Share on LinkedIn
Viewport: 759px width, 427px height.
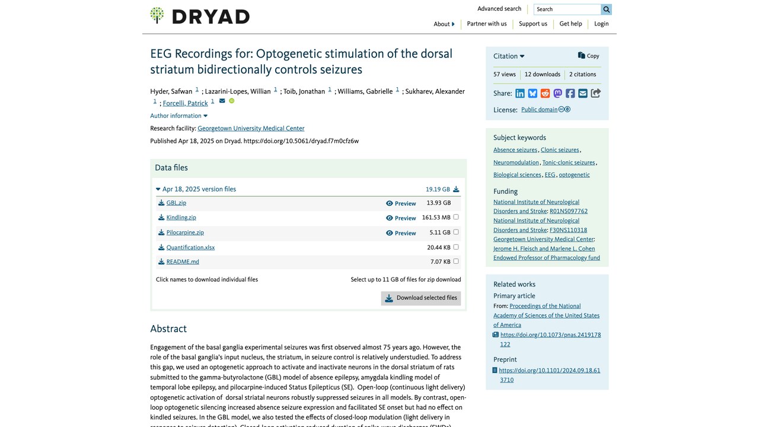tap(520, 93)
